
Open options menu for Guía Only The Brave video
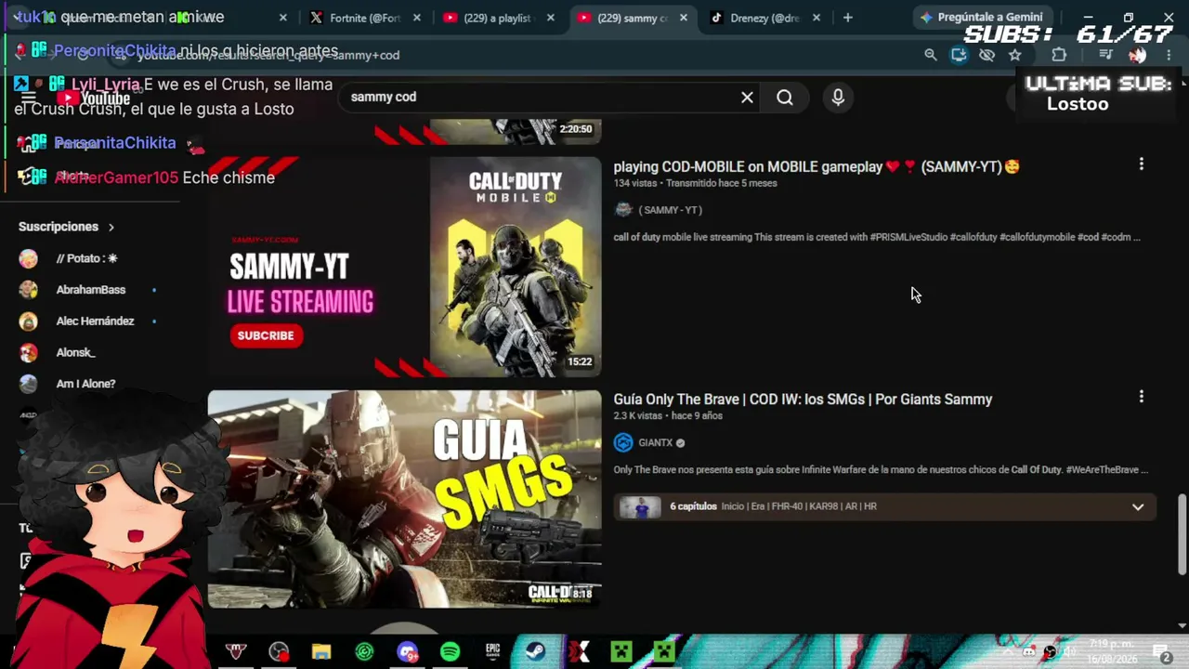pos(1142,397)
